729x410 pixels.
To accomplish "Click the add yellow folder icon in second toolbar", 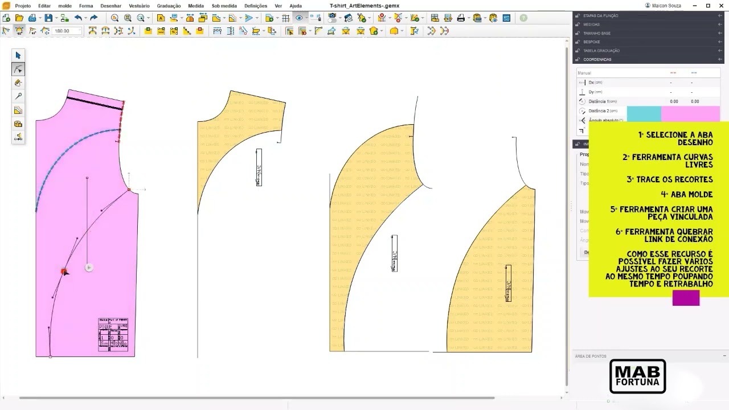I will 148,31.
